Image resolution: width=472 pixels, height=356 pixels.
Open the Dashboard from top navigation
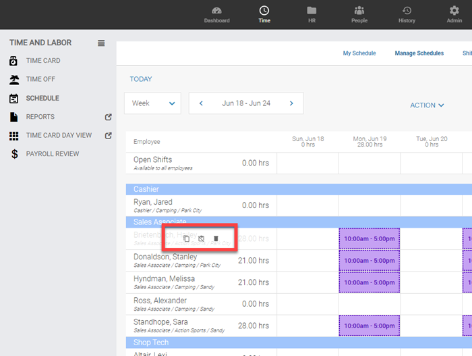(x=216, y=14)
